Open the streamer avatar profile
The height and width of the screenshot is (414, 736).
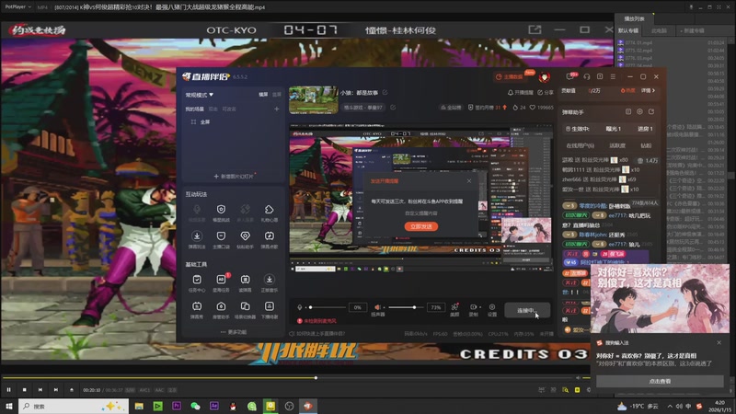click(x=545, y=77)
